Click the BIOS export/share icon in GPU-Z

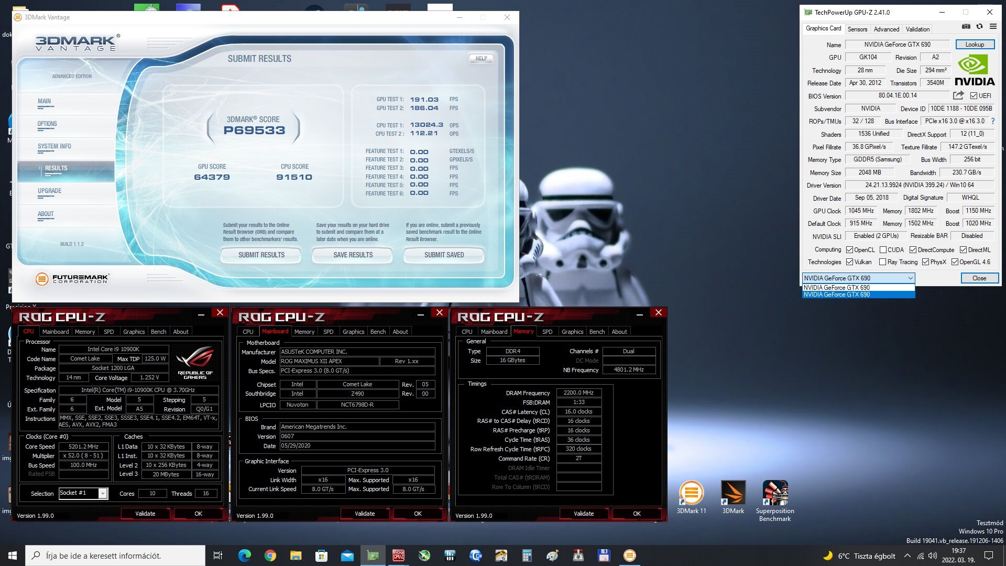tap(958, 95)
